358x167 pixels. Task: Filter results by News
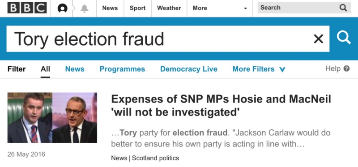tap(75, 69)
